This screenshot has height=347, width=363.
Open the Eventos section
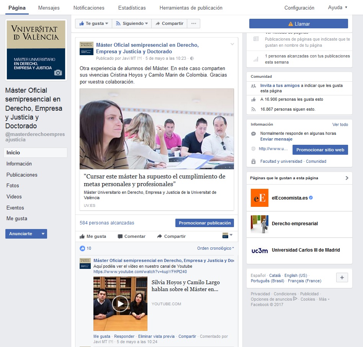pos(15,208)
